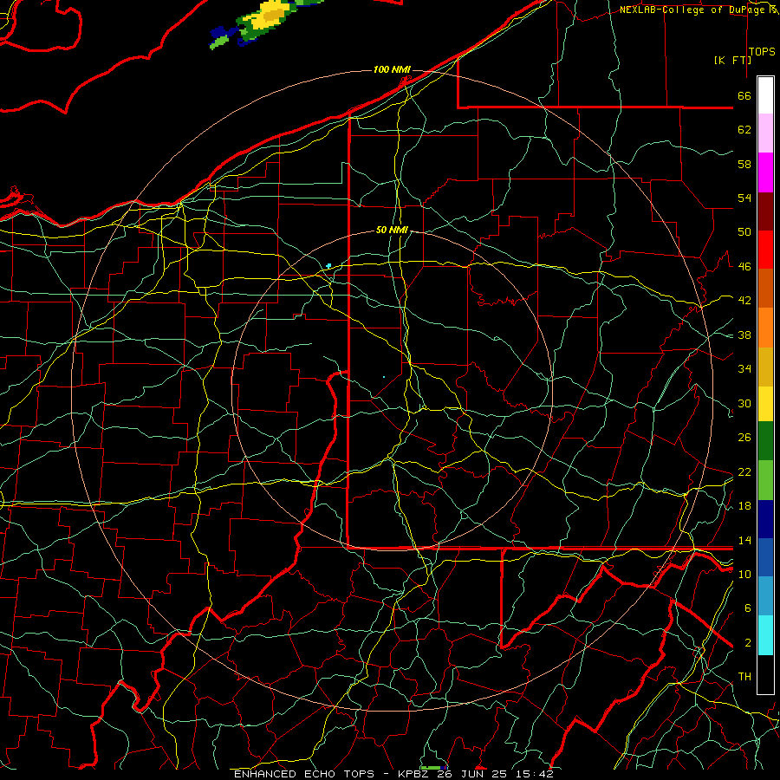Viewport: 780px width, 780px height.
Task: Select the dark green 26 kft swatch
Action: 765,441
